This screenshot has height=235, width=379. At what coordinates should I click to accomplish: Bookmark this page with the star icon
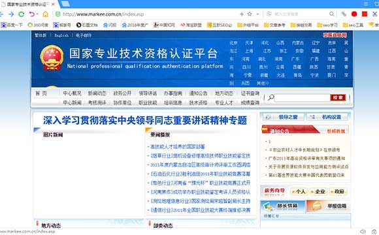(250, 14)
